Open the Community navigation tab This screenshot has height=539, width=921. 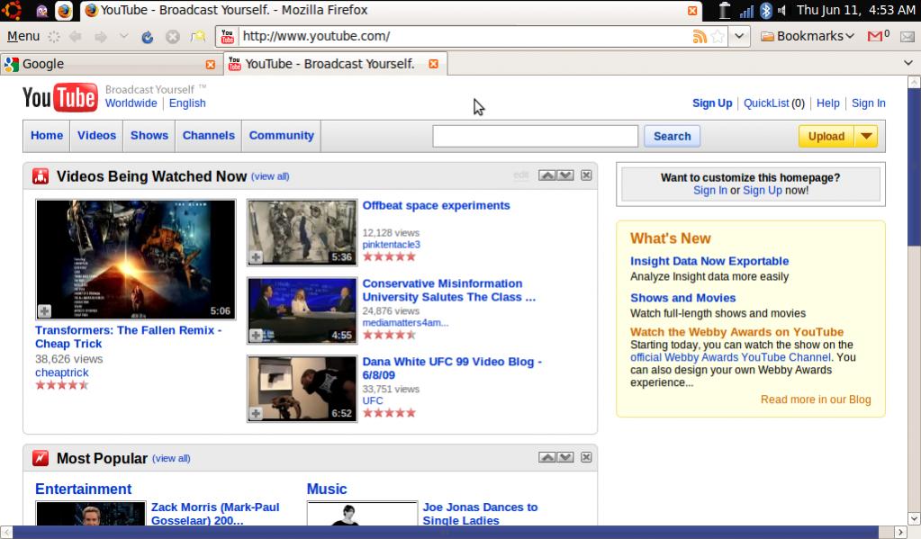point(282,136)
